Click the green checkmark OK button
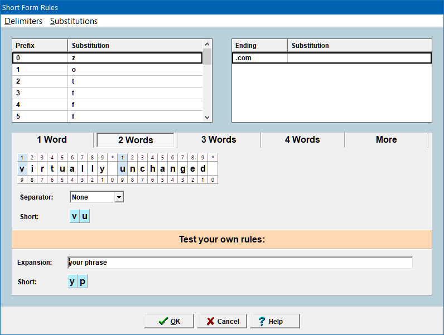The height and width of the screenshot is (335, 444). [x=169, y=321]
